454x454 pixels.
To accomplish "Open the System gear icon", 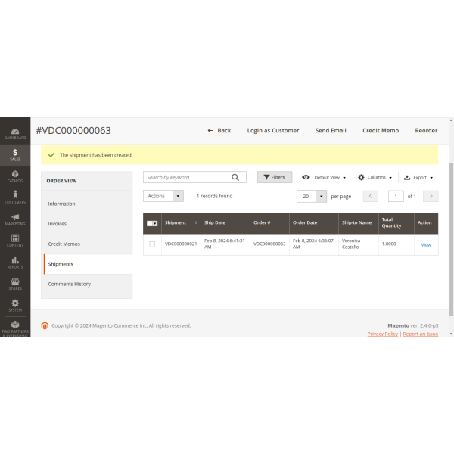I will pos(15,305).
